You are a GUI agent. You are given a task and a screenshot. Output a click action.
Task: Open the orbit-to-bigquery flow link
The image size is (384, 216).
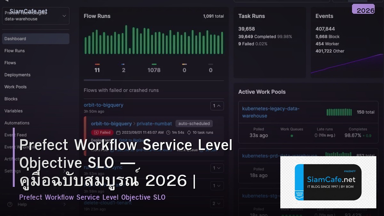(x=103, y=105)
